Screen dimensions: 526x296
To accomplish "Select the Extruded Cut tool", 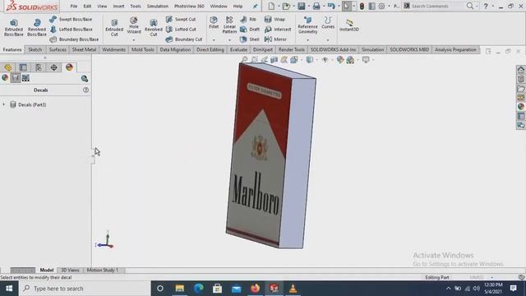I will coord(114,27).
